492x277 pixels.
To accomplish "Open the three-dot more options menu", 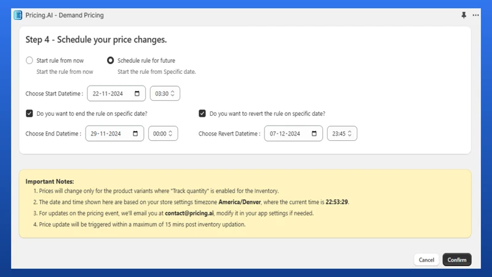I will (475, 15).
